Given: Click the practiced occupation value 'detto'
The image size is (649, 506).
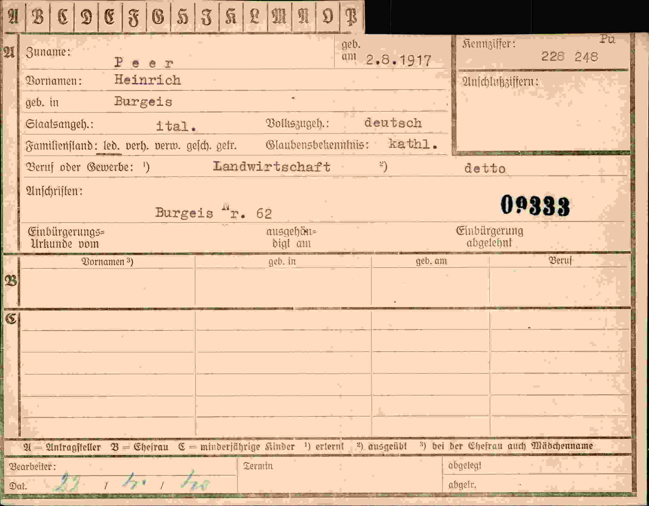Looking at the screenshot, I should (485, 168).
